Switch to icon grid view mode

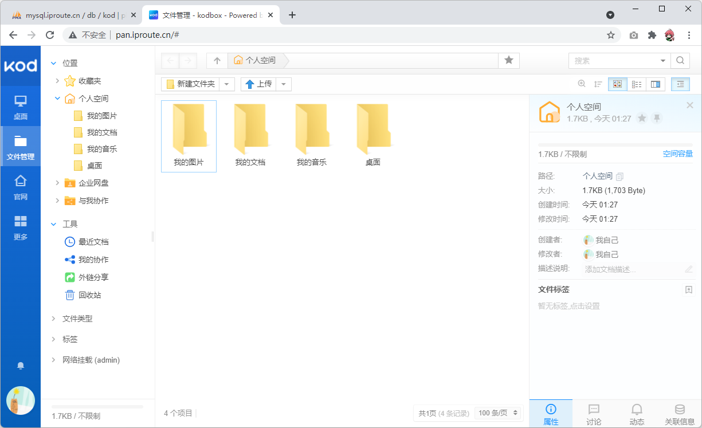(x=617, y=84)
